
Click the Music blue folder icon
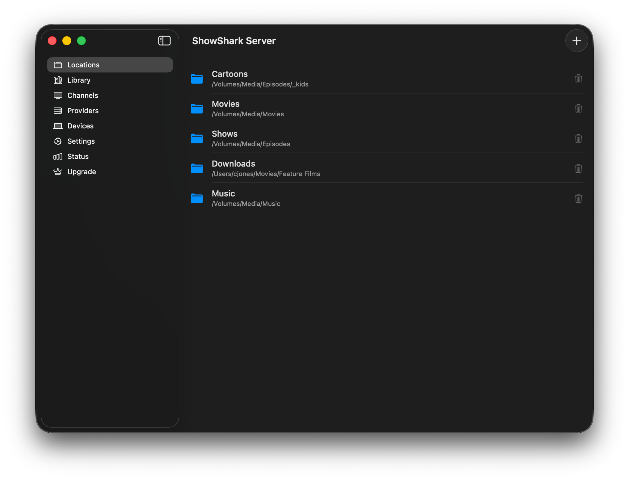tap(197, 198)
